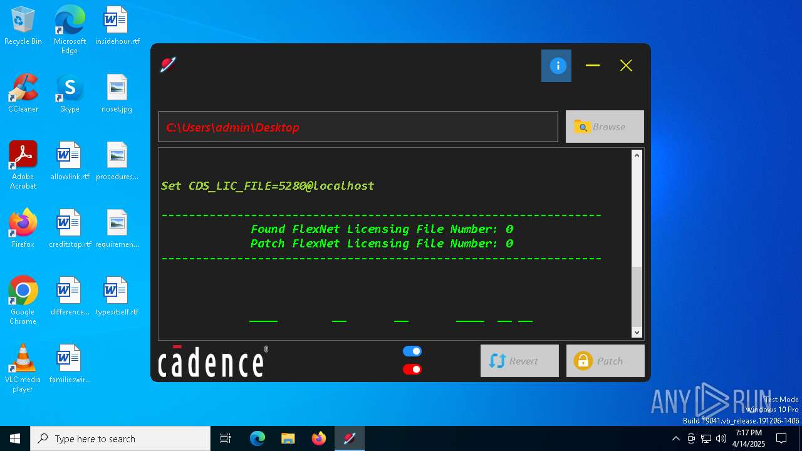Click the red planet app logo

click(168, 65)
